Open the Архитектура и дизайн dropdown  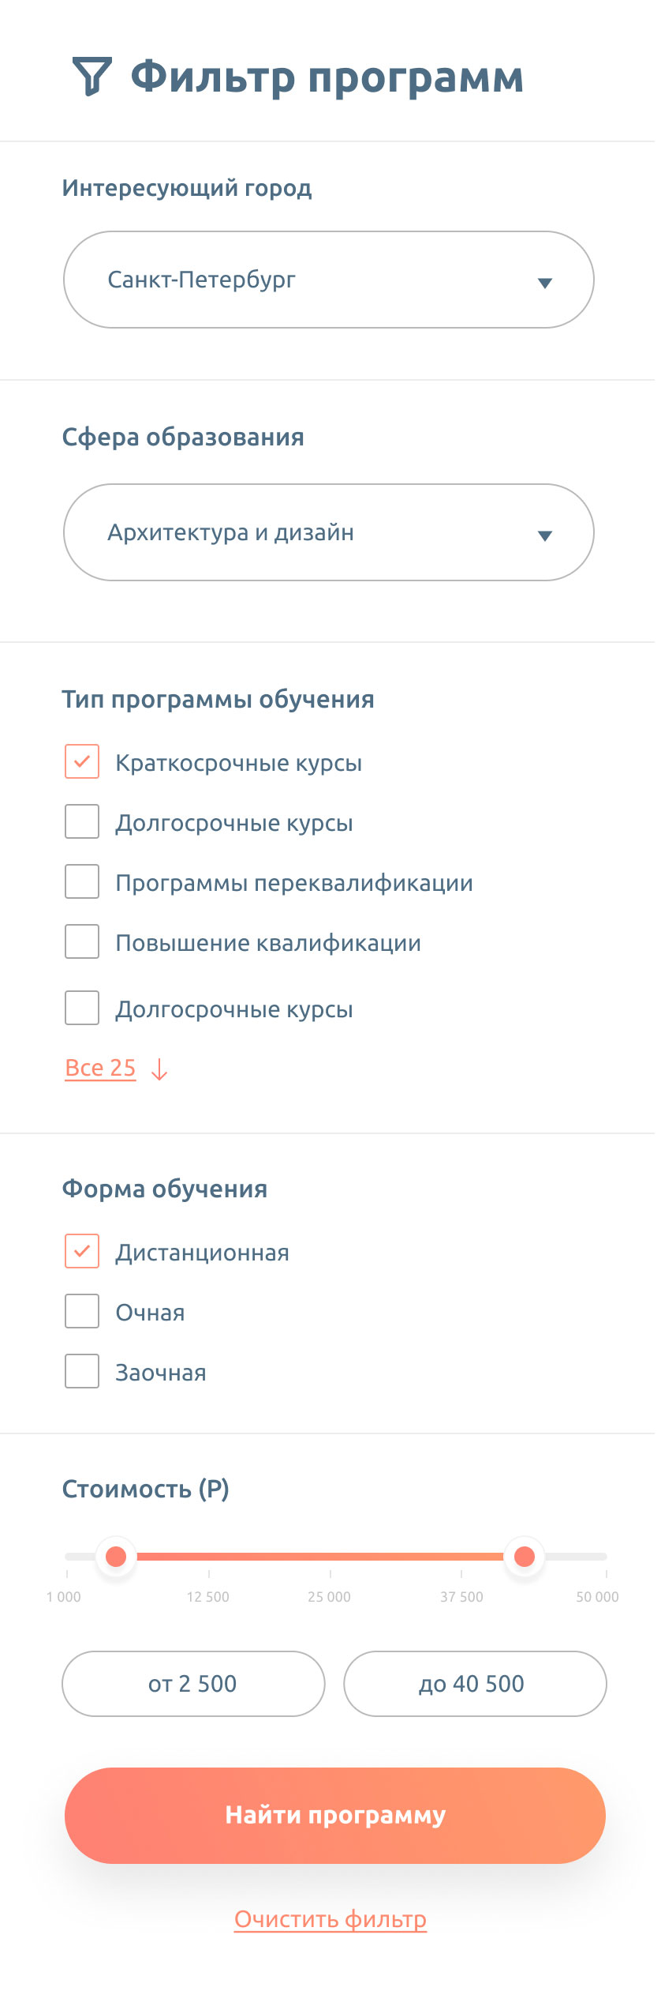click(328, 532)
